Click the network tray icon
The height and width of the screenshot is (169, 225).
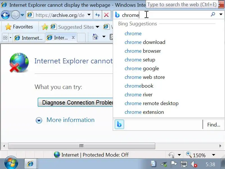[x=184, y=164]
